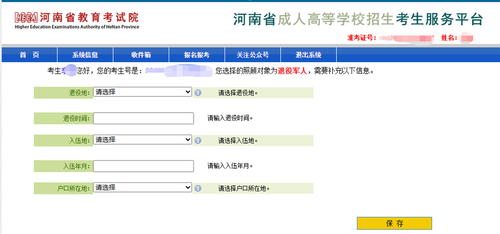The width and height of the screenshot is (500, 234).
Task: Click the info icon beside 入伍地 dropdown
Action: point(198,140)
